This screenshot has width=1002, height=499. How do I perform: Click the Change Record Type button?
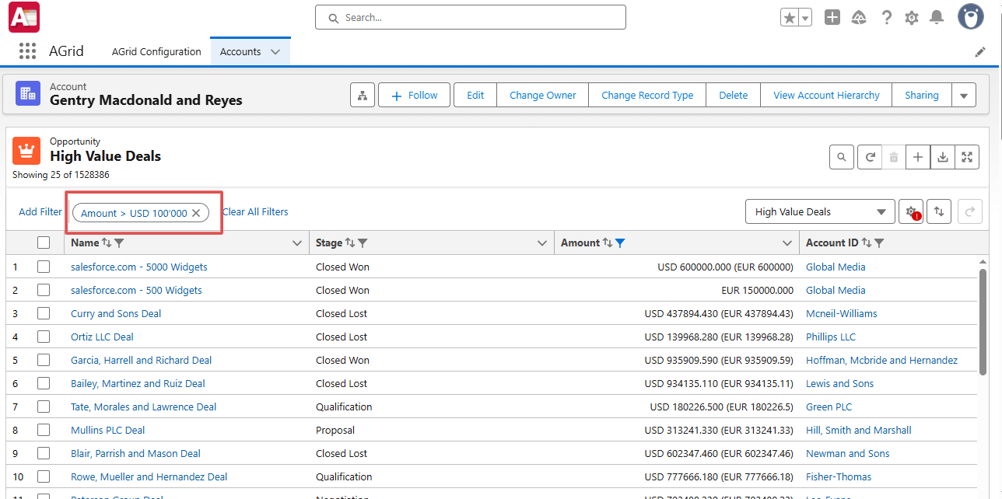pos(647,96)
